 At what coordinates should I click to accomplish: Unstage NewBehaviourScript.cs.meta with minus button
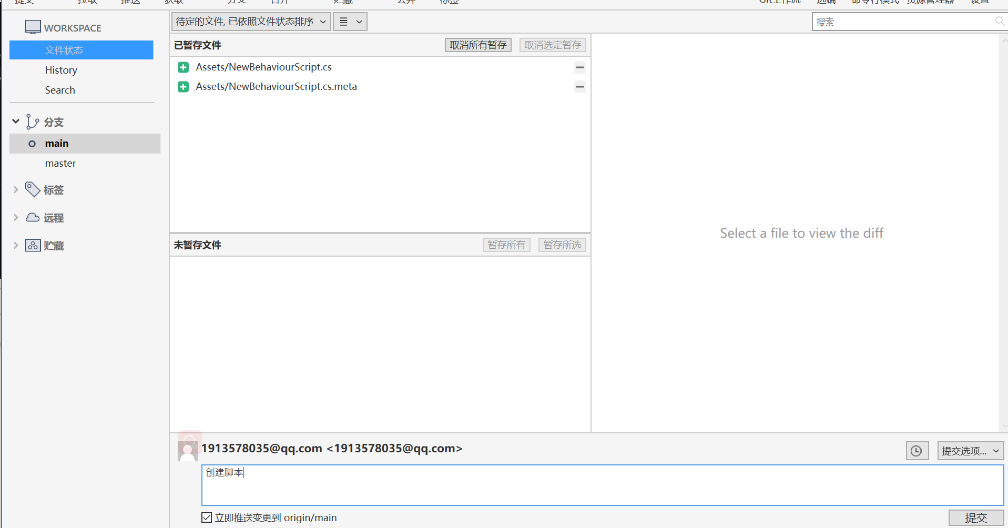[x=579, y=87]
